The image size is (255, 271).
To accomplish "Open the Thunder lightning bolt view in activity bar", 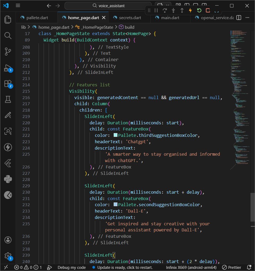I will [x=8, y=147].
